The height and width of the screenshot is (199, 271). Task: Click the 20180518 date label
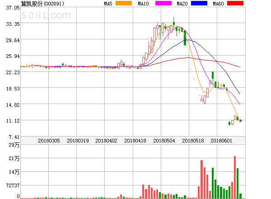click(x=193, y=141)
